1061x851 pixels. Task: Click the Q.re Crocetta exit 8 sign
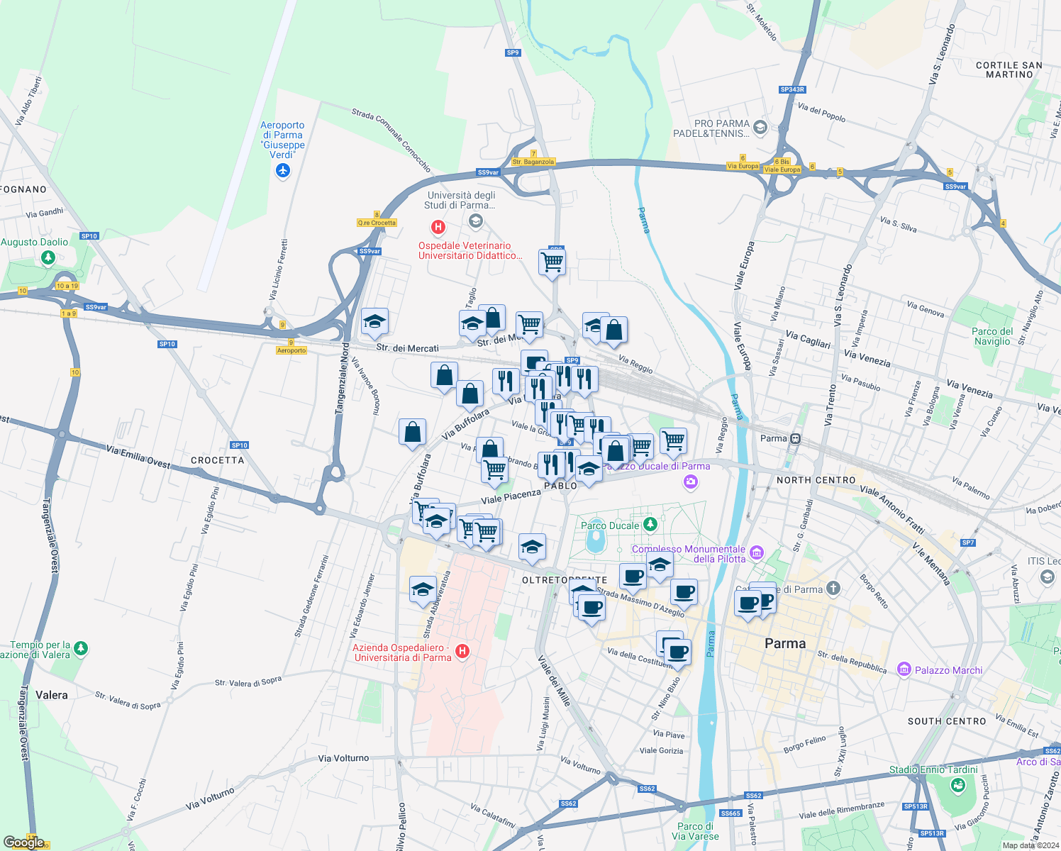(377, 223)
